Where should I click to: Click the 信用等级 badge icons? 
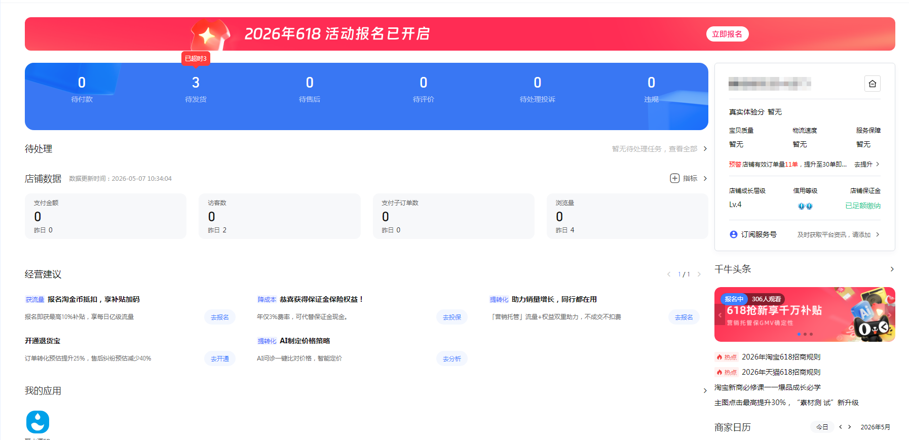(805, 206)
